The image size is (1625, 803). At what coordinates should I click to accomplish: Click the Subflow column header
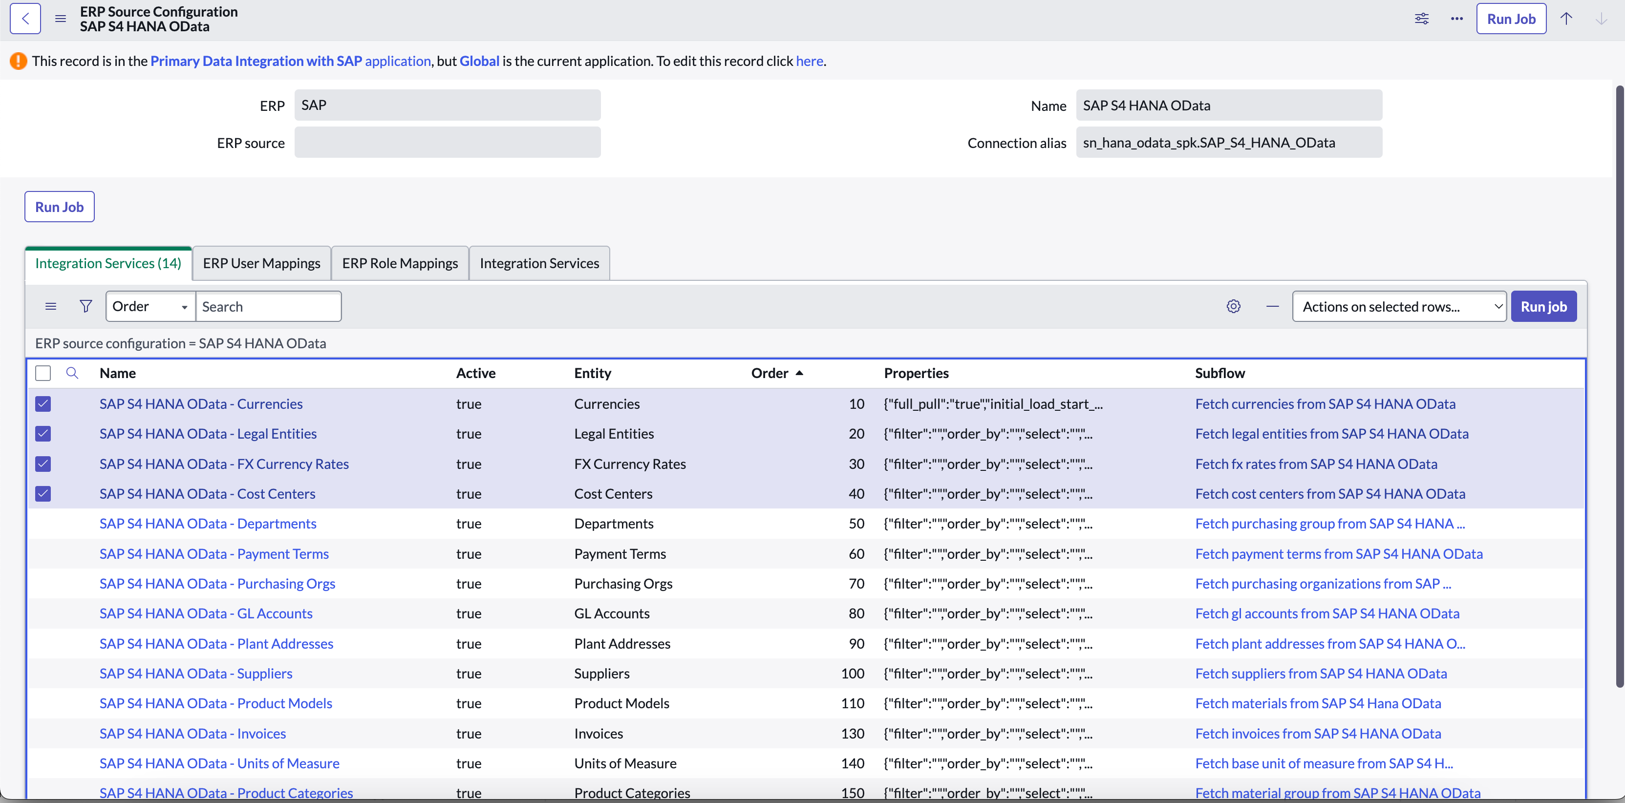pyautogui.click(x=1219, y=373)
